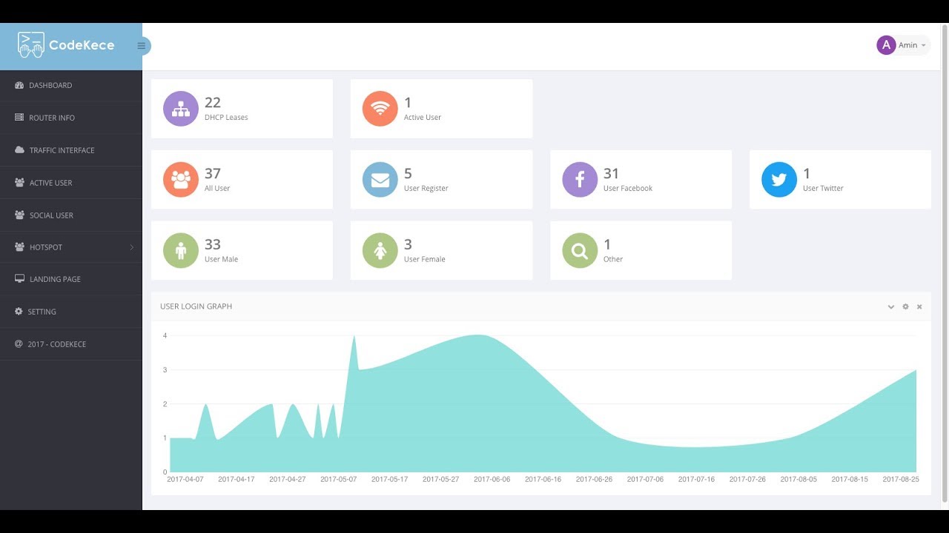Click the purple Amin avatar circle

(886, 45)
